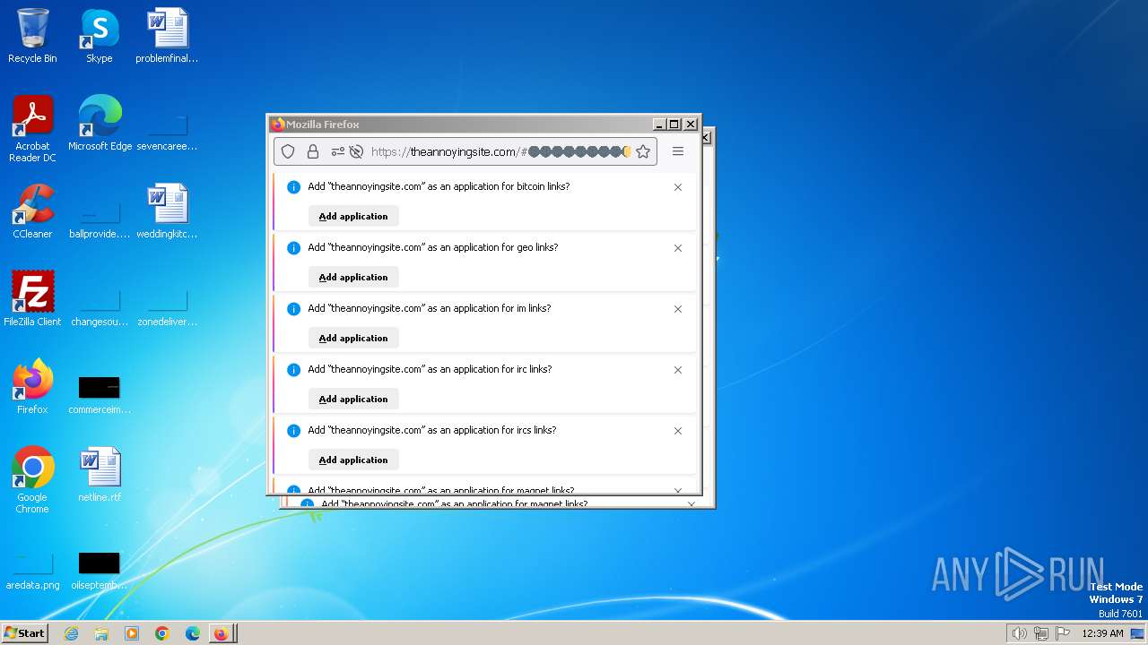Add application for bitcoin links
The image size is (1148, 645).
click(x=353, y=216)
